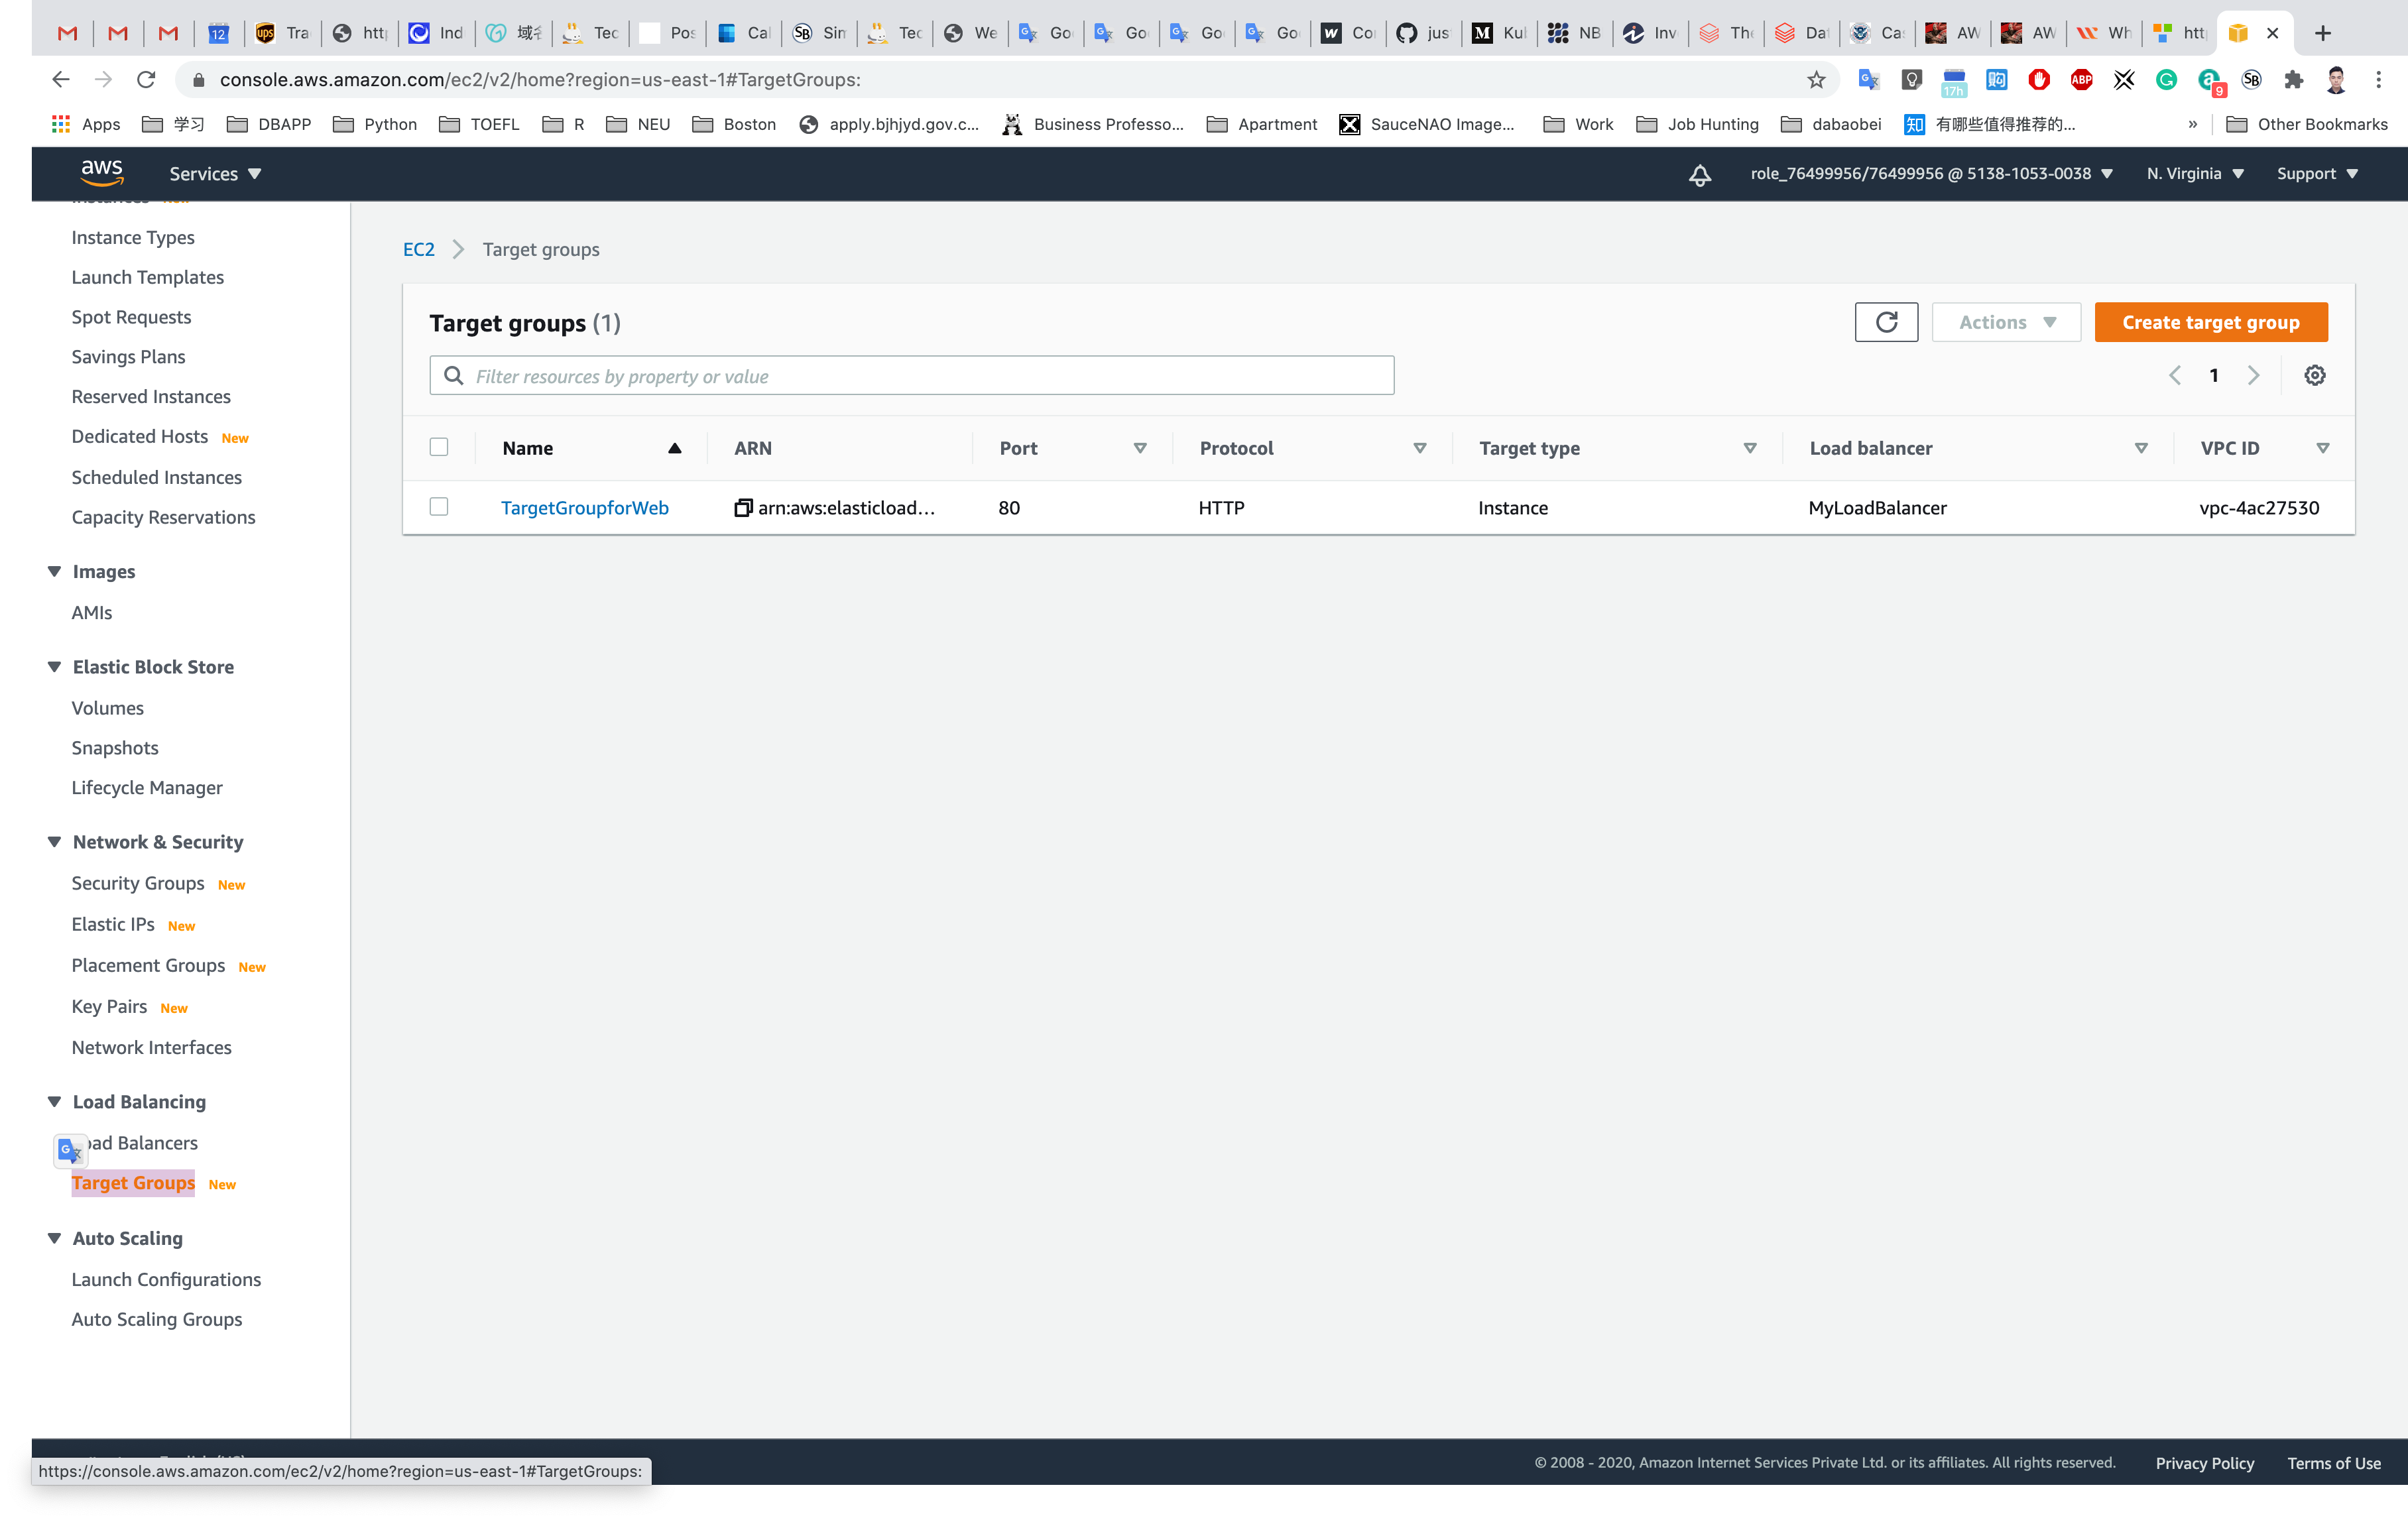The image size is (2408, 1522).
Task: Bookmark page with star icon
Action: [x=1816, y=80]
